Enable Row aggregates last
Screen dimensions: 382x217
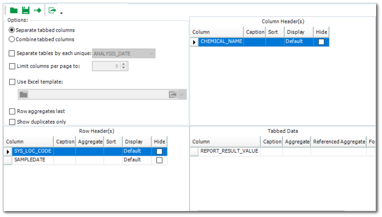(x=12, y=111)
